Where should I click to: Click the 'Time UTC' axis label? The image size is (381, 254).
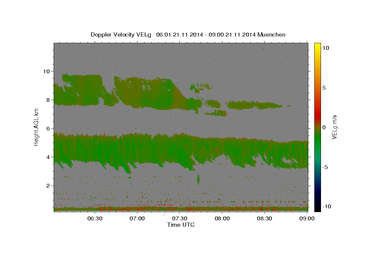(x=181, y=225)
